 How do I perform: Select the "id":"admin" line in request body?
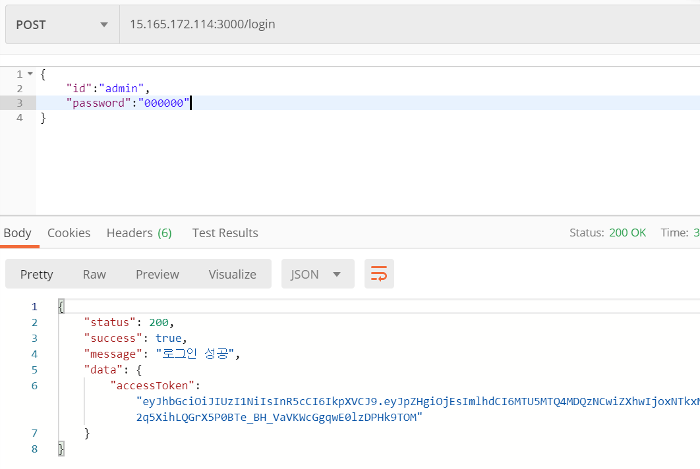(x=108, y=88)
